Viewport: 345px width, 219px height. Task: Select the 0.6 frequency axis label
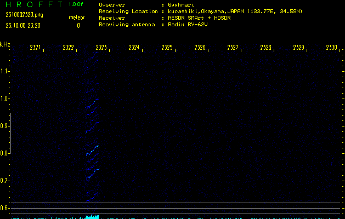pos(5,208)
